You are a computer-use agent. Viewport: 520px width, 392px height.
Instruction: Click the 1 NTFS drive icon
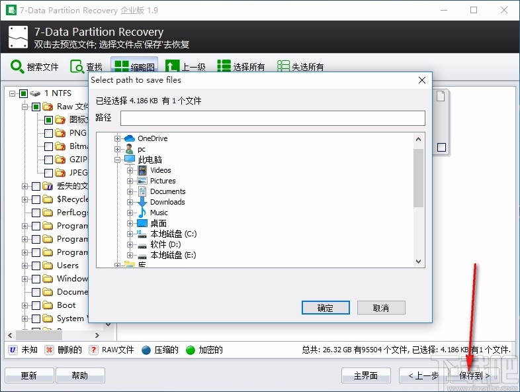[x=35, y=93]
